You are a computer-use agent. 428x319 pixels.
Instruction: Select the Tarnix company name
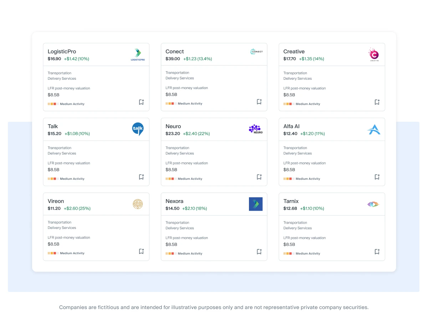(291, 201)
